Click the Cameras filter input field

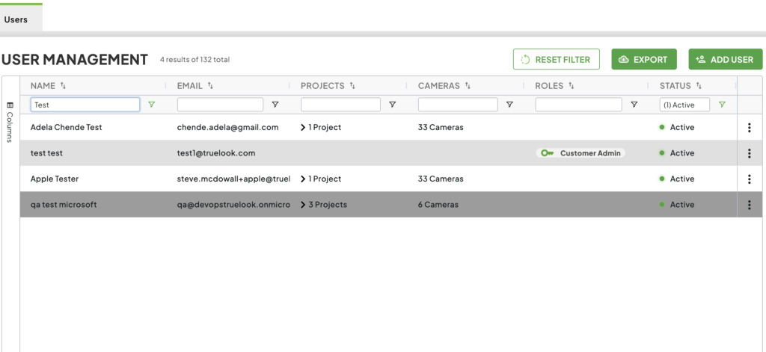(458, 105)
